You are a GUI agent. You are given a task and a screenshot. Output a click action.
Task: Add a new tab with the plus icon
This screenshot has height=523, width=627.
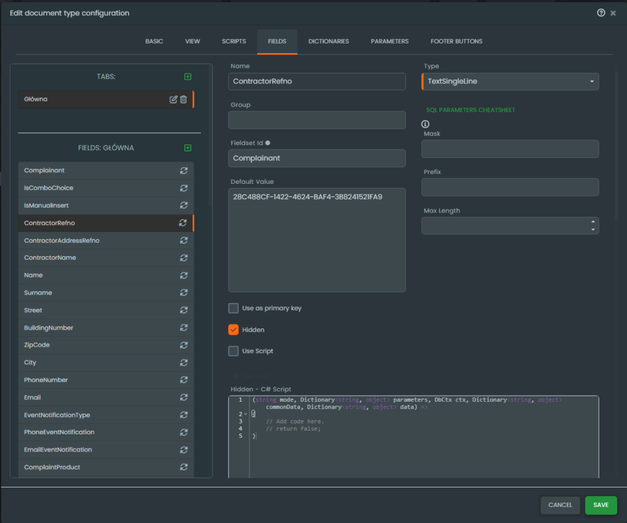188,77
